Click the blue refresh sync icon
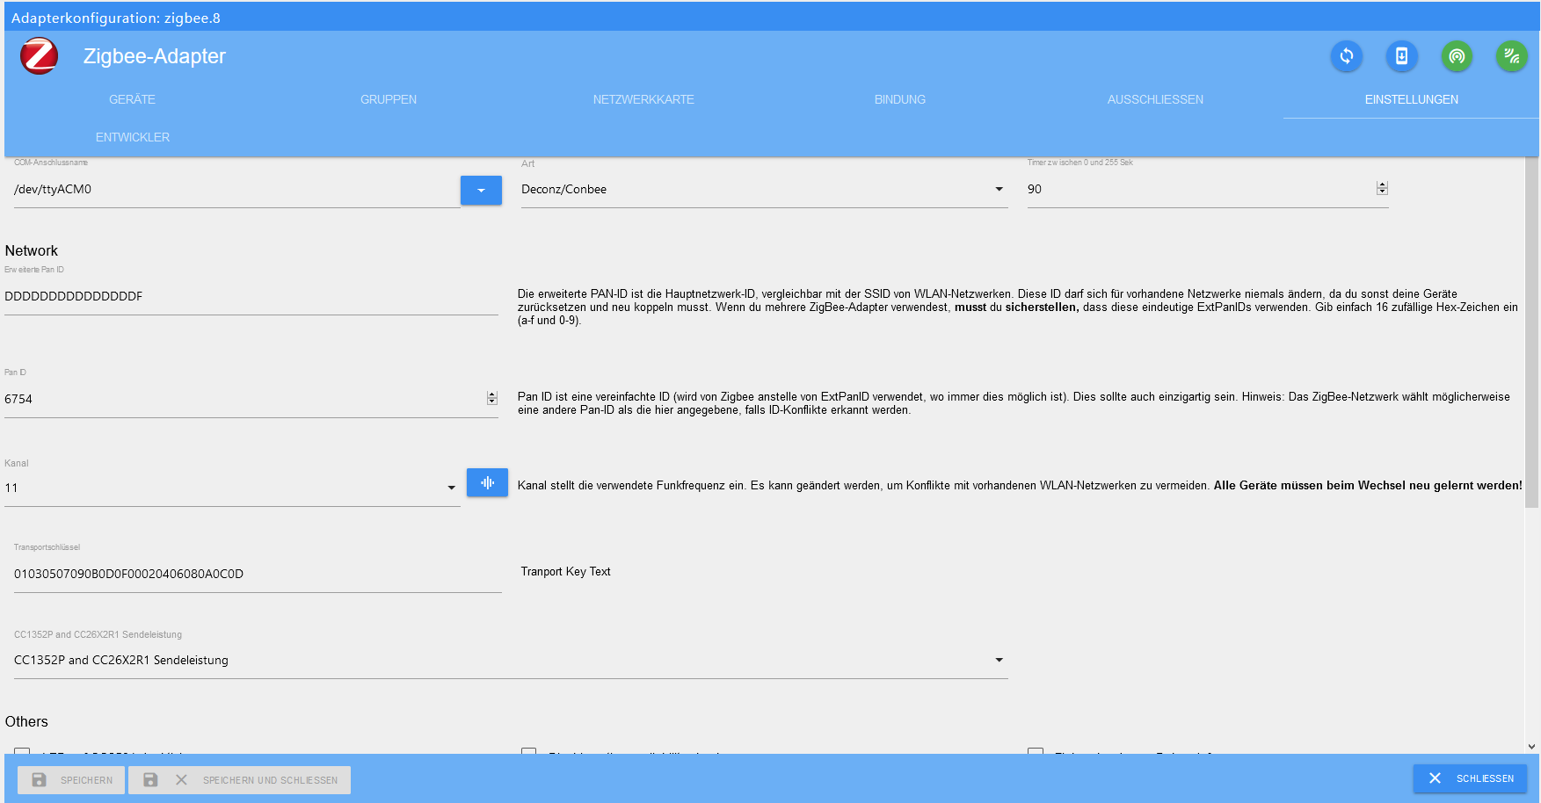Screen dimensions: 1541x803 [x=1347, y=56]
